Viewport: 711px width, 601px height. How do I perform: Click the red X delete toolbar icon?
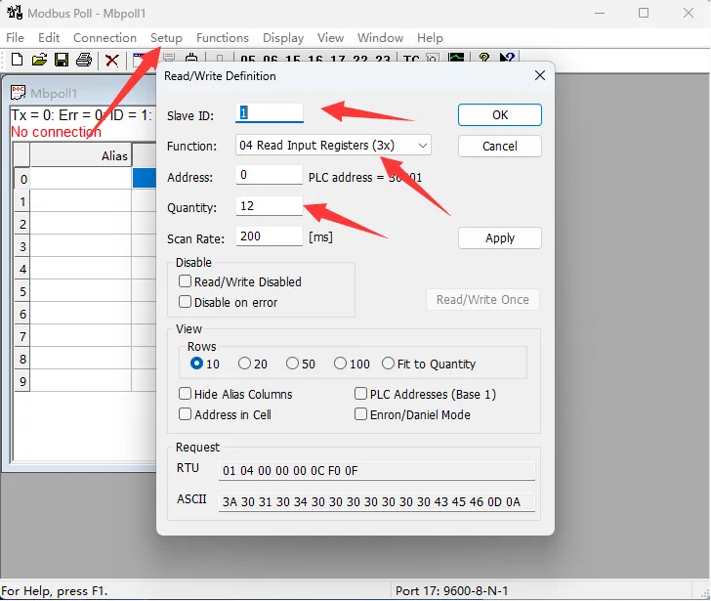[x=112, y=60]
